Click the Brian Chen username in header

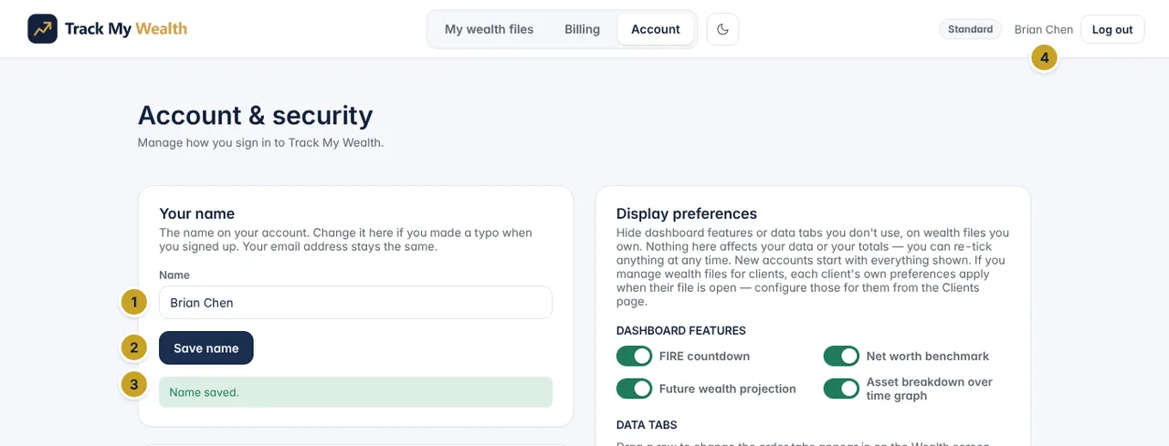1043,29
